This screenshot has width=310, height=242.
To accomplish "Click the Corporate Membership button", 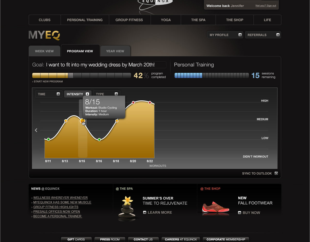I will coord(226,239).
